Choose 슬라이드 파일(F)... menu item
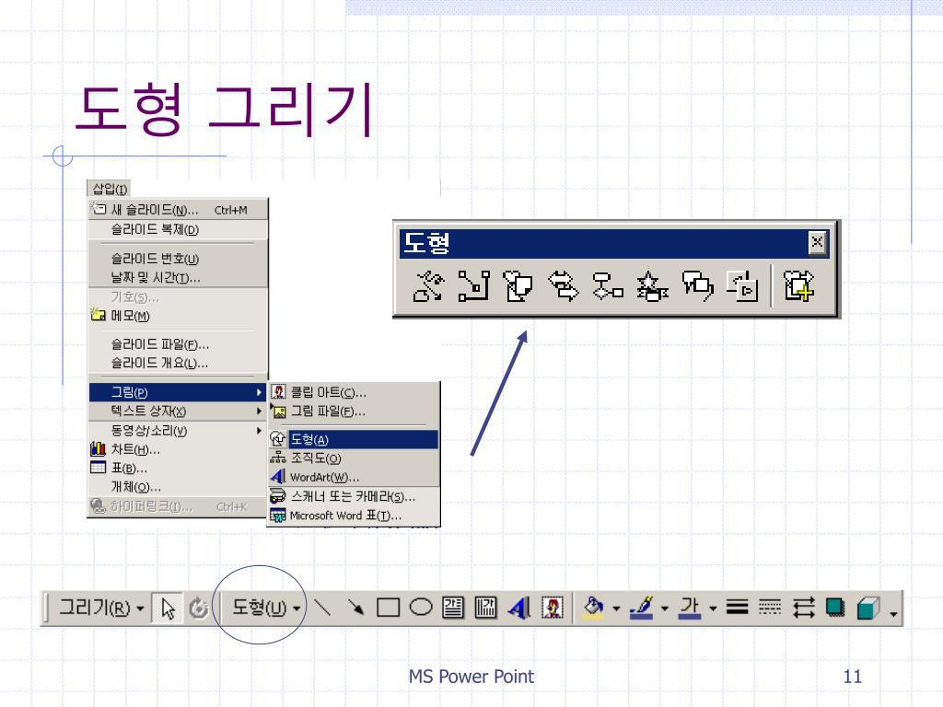This screenshot has height=707, width=943. tap(178, 344)
